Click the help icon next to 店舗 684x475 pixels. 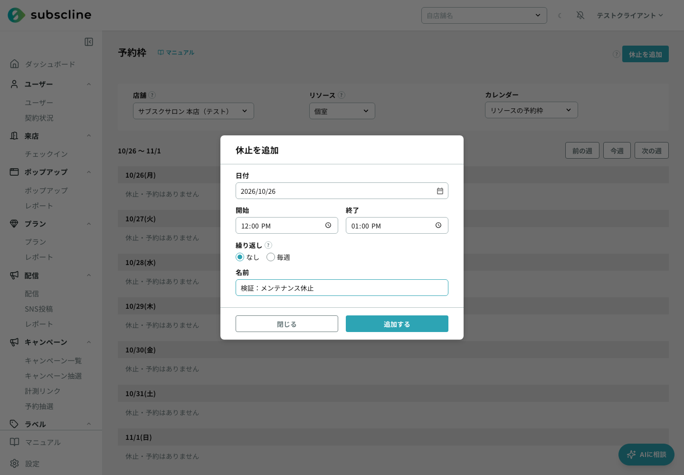coord(152,95)
